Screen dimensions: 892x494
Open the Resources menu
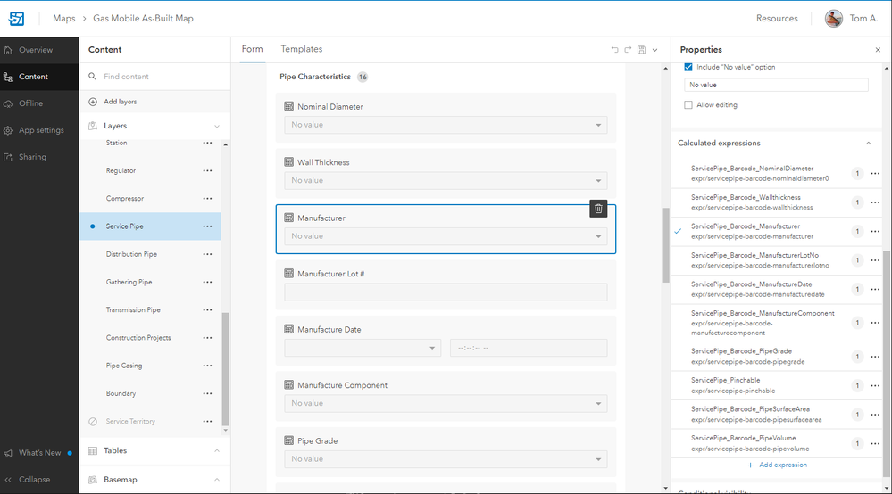(777, 18)
